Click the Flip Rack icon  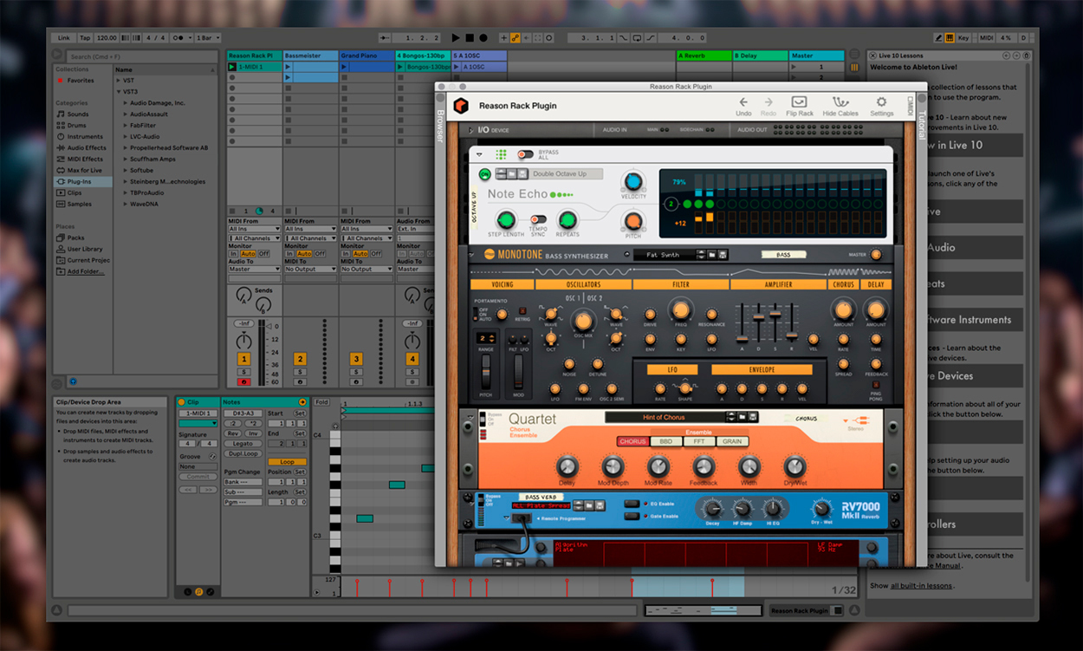(799, 103)
